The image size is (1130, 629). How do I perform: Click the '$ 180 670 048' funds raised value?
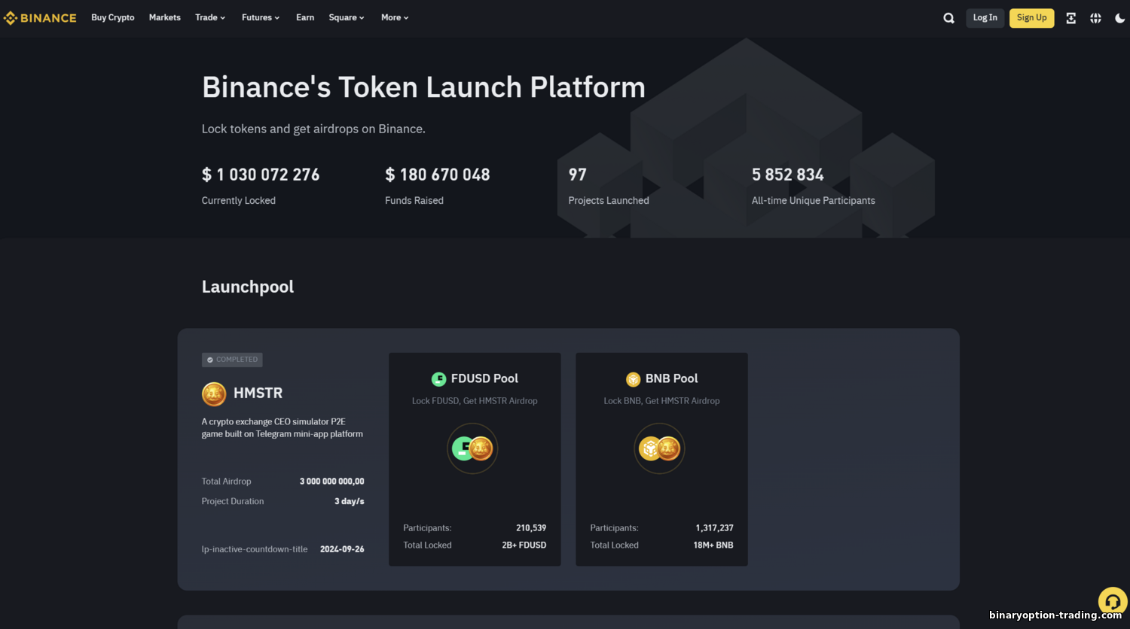pos(438,175)
